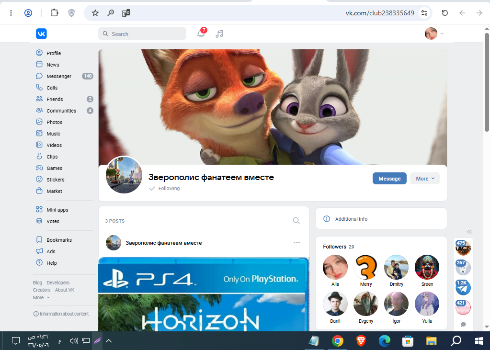Screen dimensions: 490x350
Task: Open post author Зверополис фанатеем вместе
Action: (163, 243)
